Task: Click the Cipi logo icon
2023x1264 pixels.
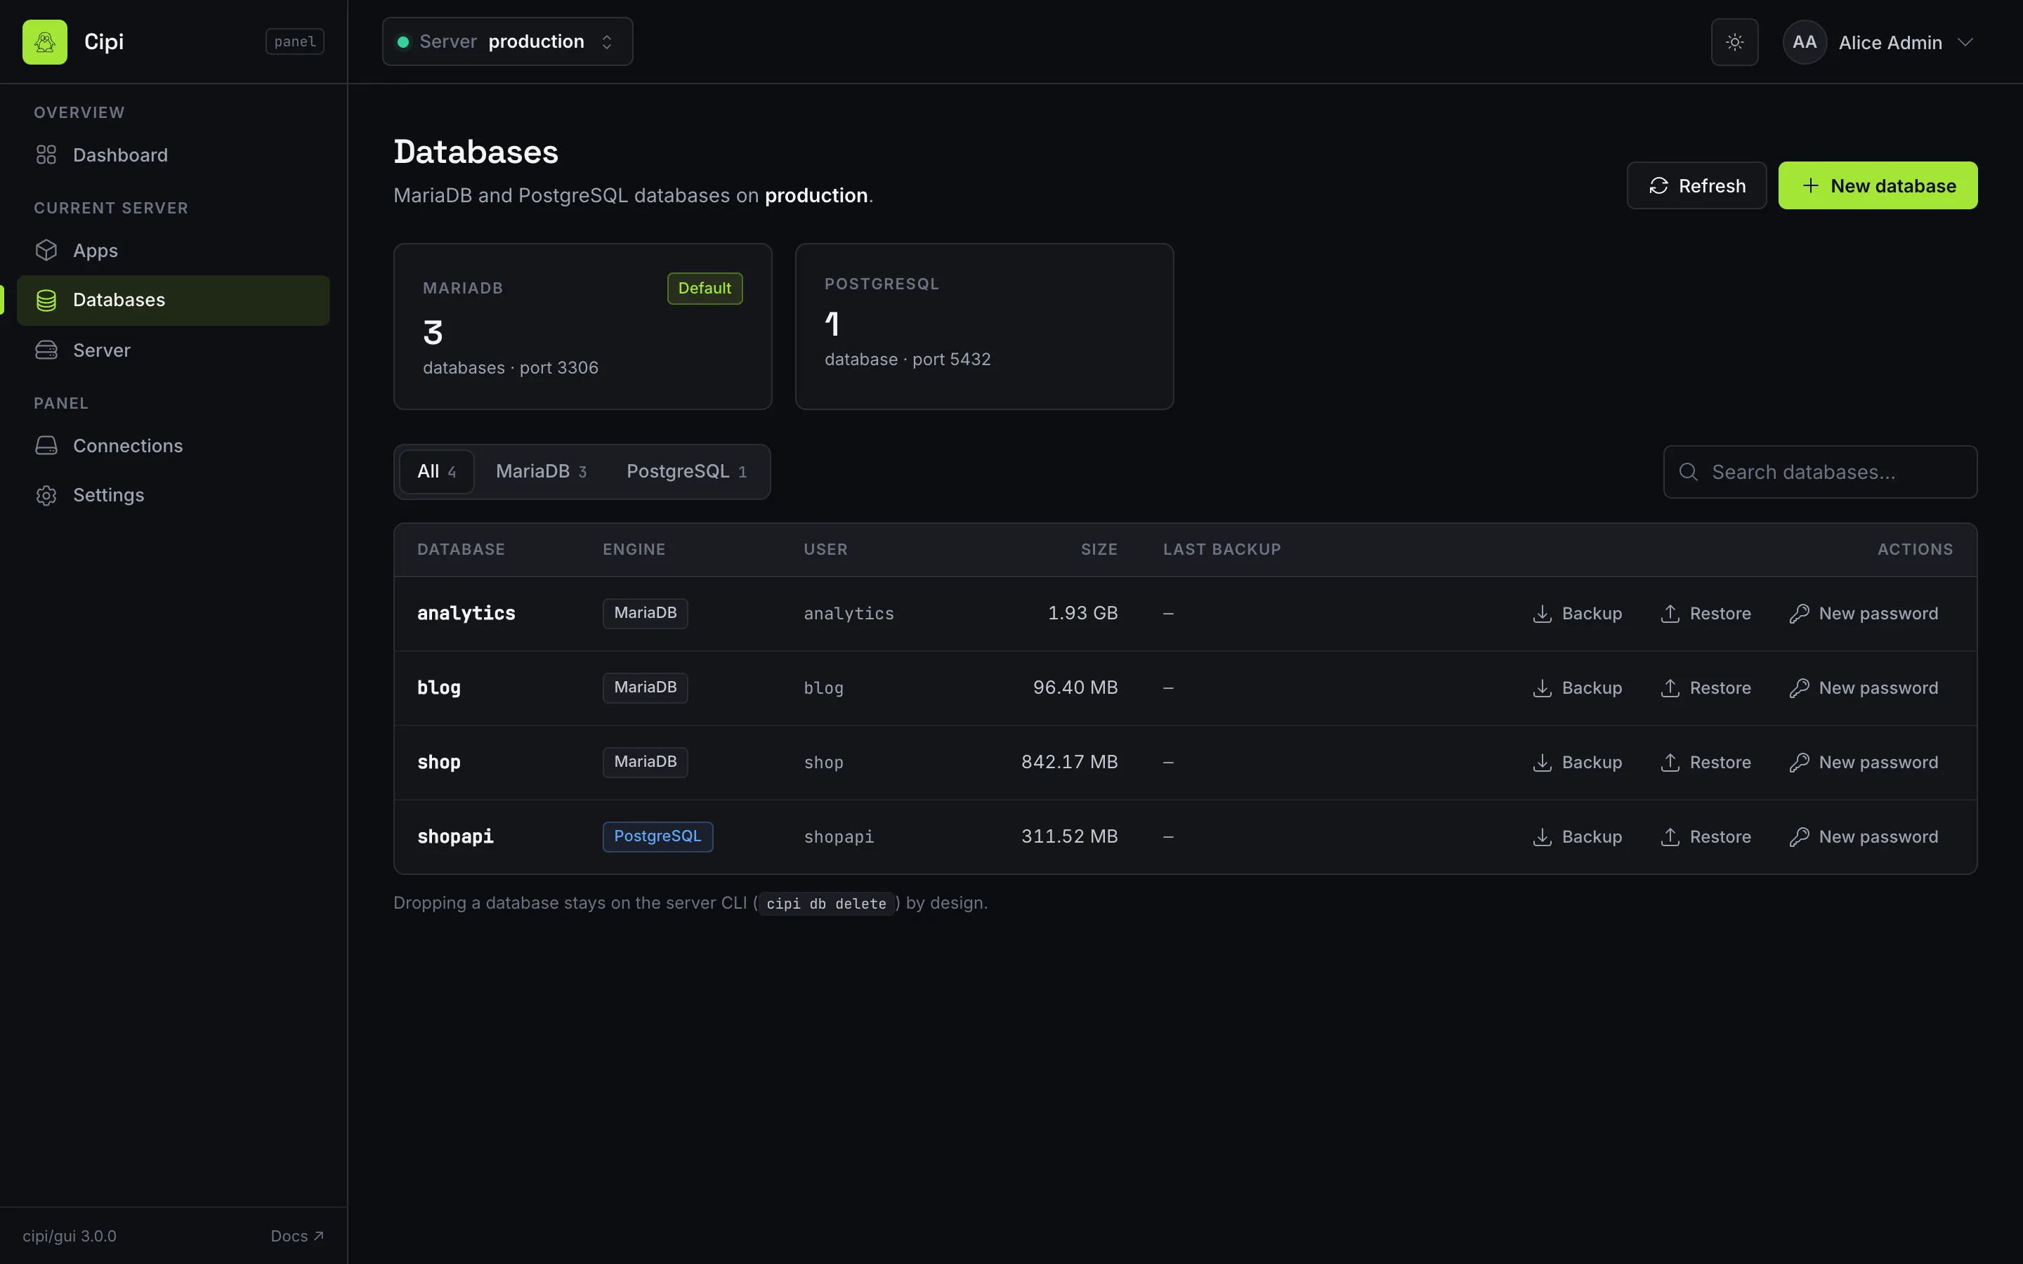Action: click(44, 42)
